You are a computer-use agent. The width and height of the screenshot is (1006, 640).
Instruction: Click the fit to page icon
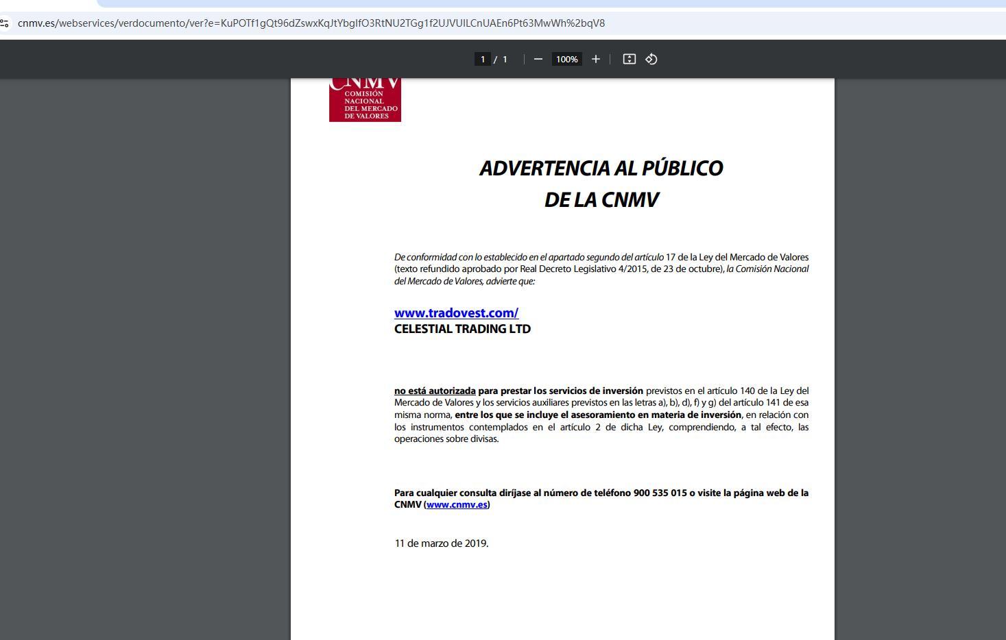(629, 59)
